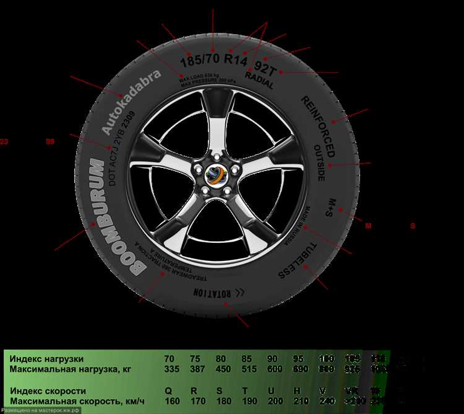
Task: Click maximum speed value 210
Action: click(x=301, y=401)
